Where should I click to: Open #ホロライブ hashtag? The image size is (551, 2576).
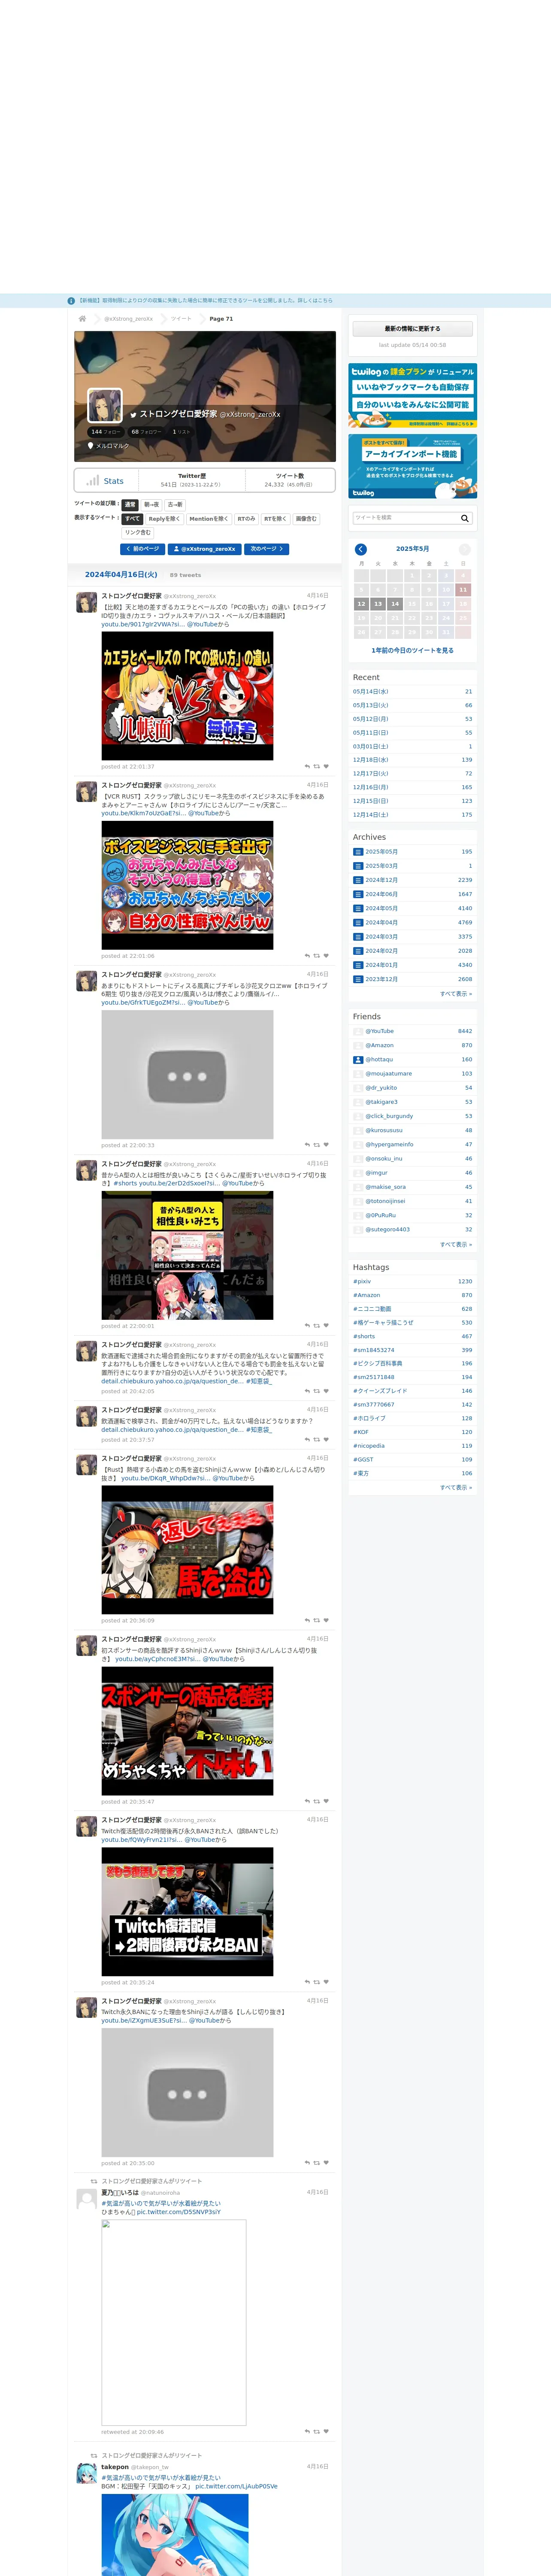pyautogui.click(x=369, y=1418)
